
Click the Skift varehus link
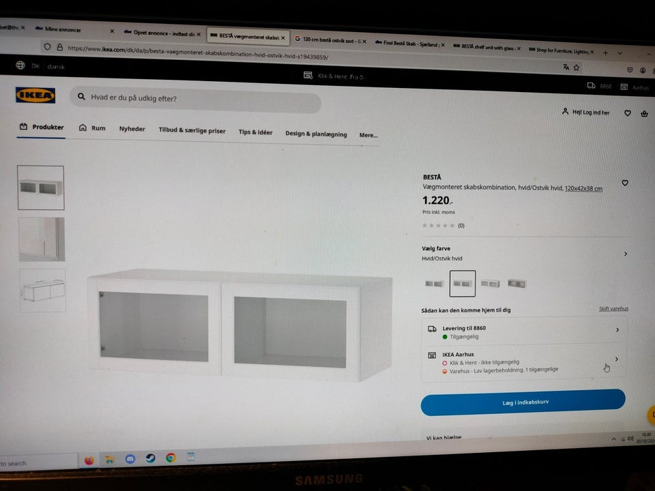click(613, 309)
